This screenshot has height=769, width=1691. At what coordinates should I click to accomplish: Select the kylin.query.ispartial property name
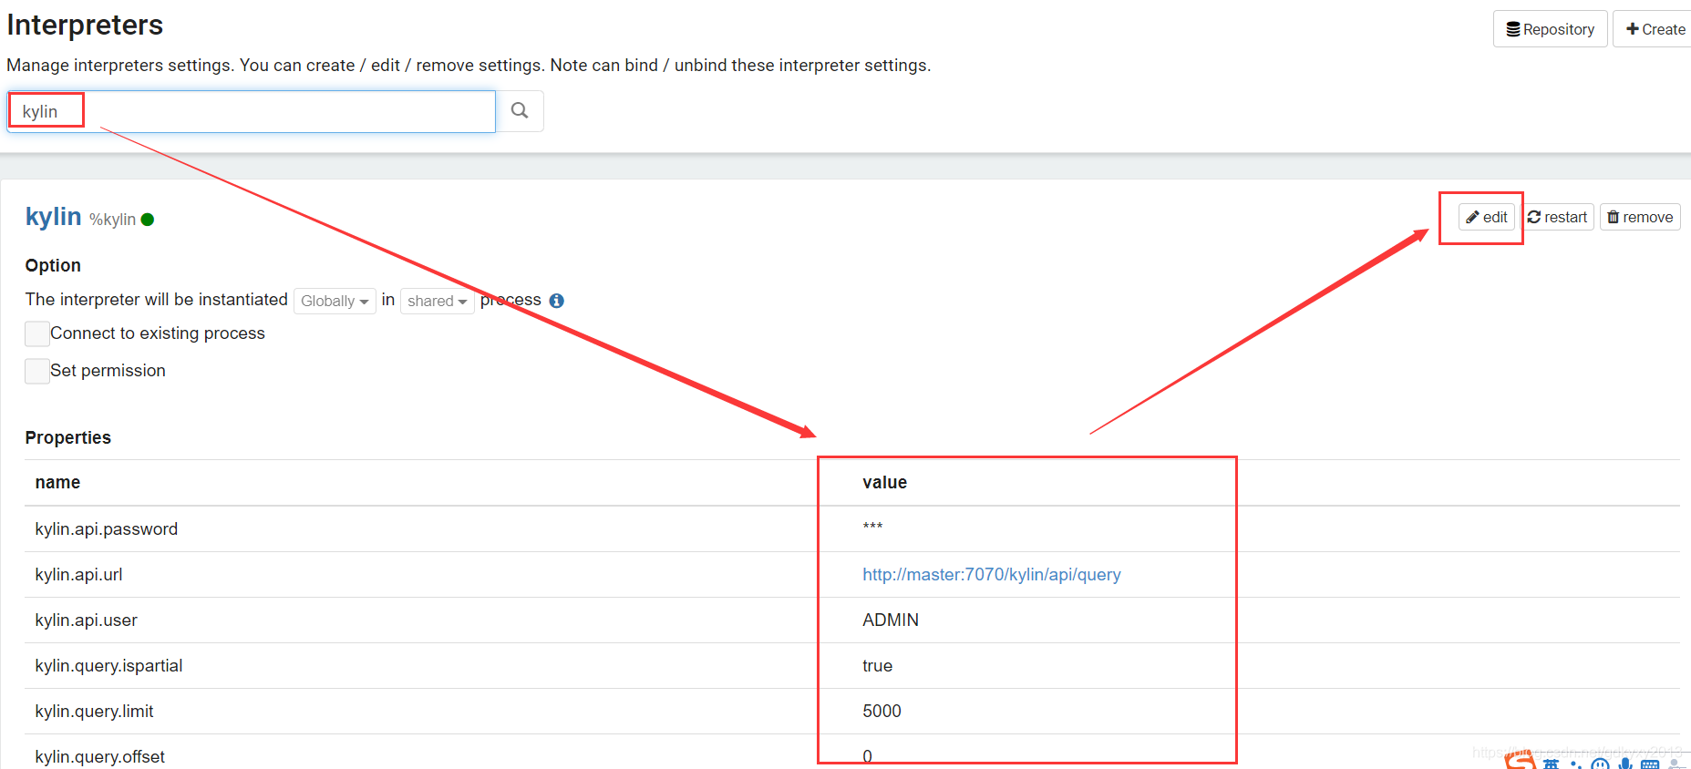tap(109, 666)
